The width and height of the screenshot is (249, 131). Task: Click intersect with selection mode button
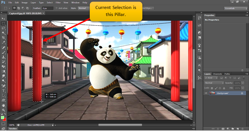pyautogui.click(x=27, y=8)
